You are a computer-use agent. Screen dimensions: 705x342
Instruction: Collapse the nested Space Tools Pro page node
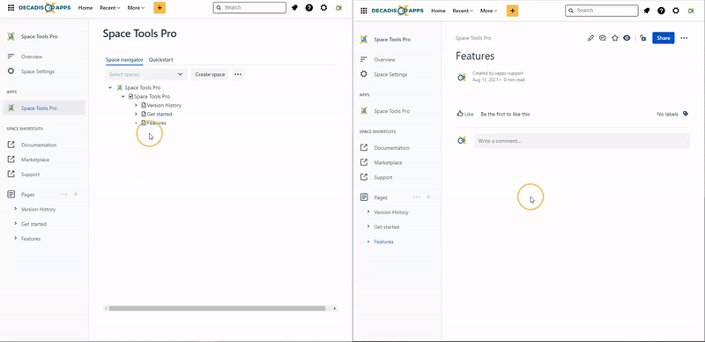[x=123, y=96]
